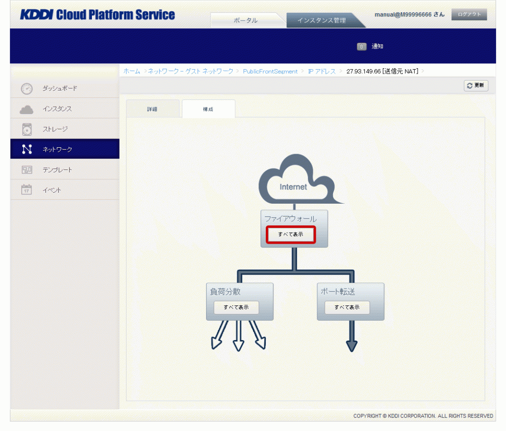Switch to the ポータル tab

(246, 20)
